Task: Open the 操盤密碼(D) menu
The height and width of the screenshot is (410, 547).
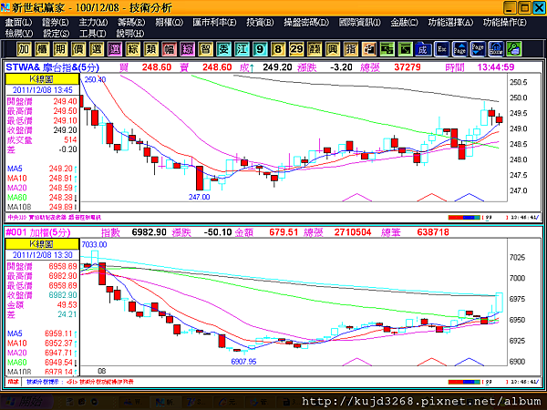Action: tap(306, 22)
